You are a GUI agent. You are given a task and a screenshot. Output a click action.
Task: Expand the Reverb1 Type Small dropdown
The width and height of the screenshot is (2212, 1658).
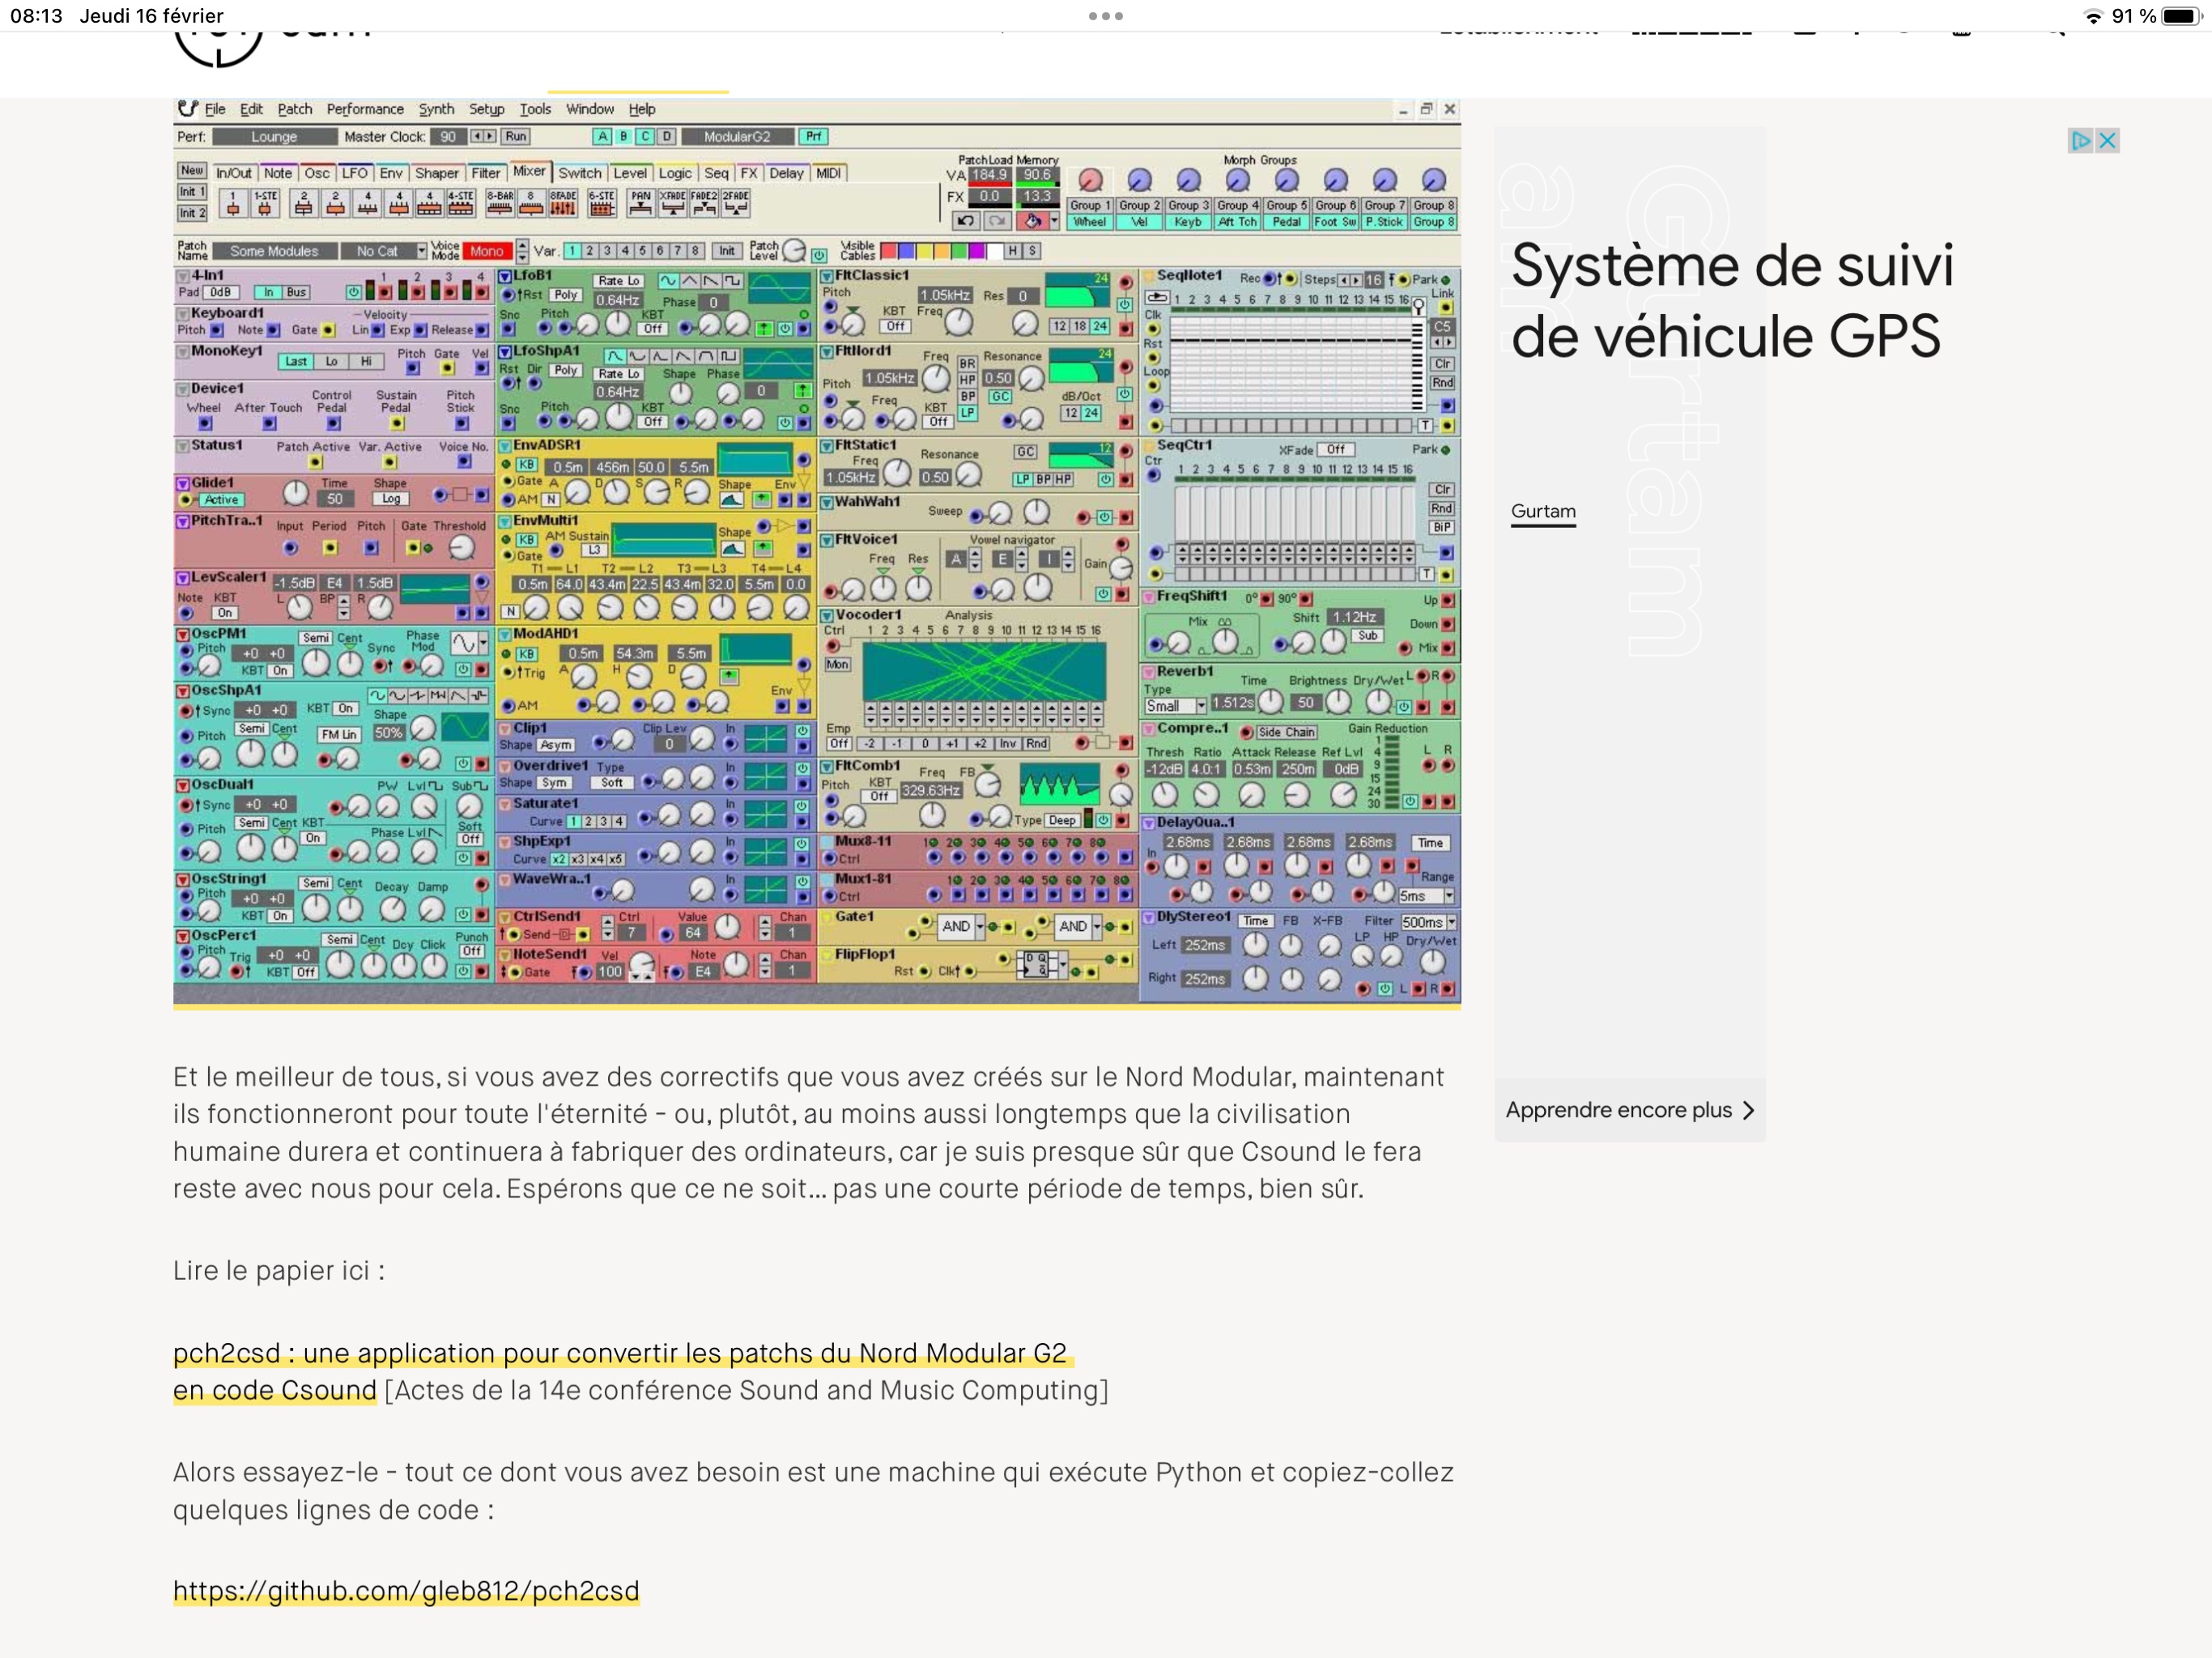(x=1201, y=706)
